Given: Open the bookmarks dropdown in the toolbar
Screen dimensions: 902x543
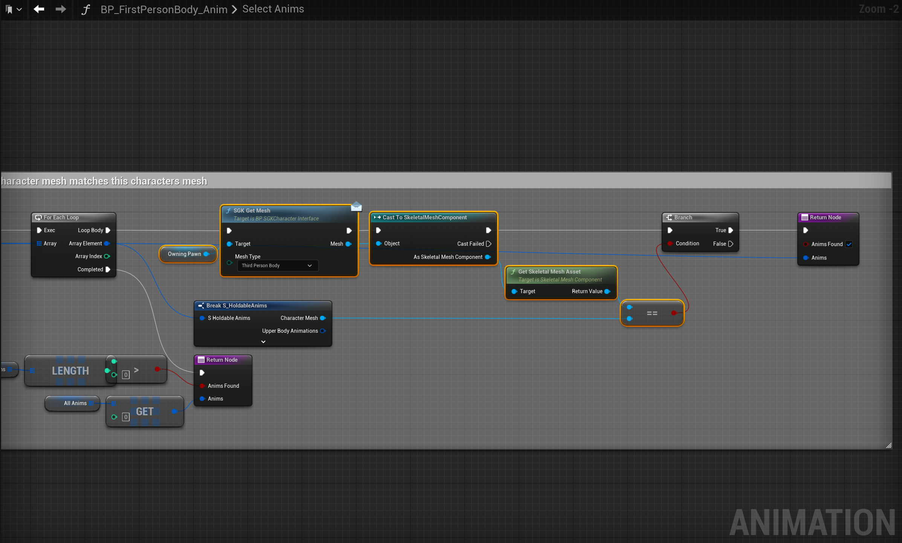Looking at the screenshot, I should (14, 9).
